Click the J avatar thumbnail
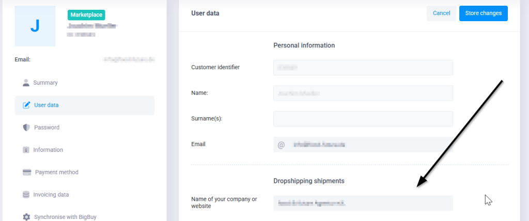 click(35, 26)
